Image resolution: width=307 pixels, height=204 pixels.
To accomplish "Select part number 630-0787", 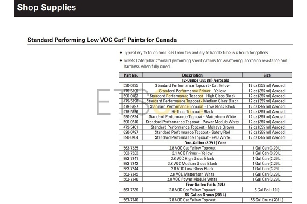I will [130, 132].
